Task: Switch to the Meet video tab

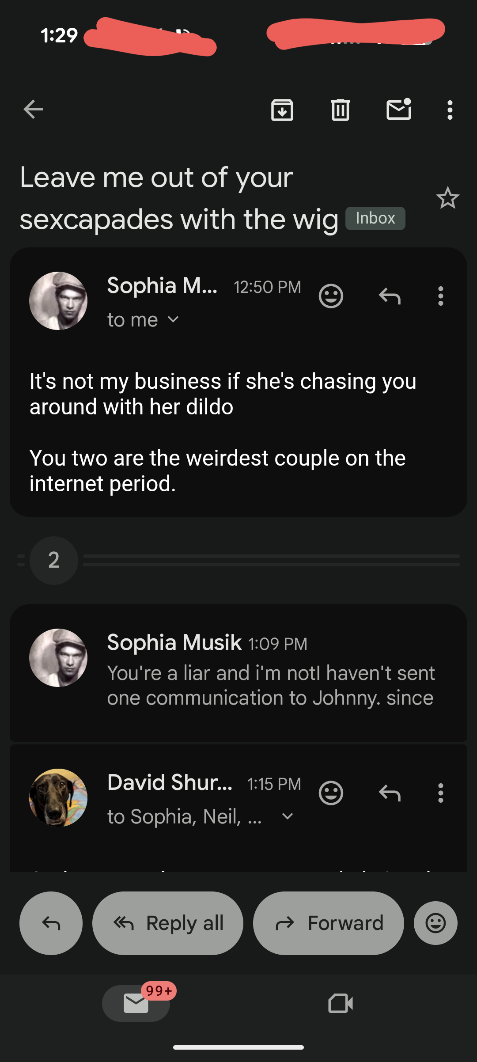Action: (x=341, y=1003)
